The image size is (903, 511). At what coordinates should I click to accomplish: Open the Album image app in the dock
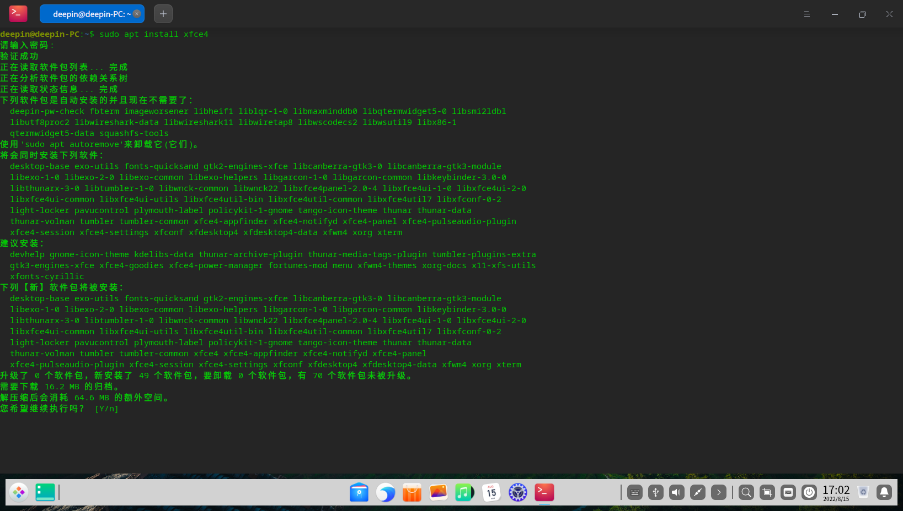[x=439, y=492]
